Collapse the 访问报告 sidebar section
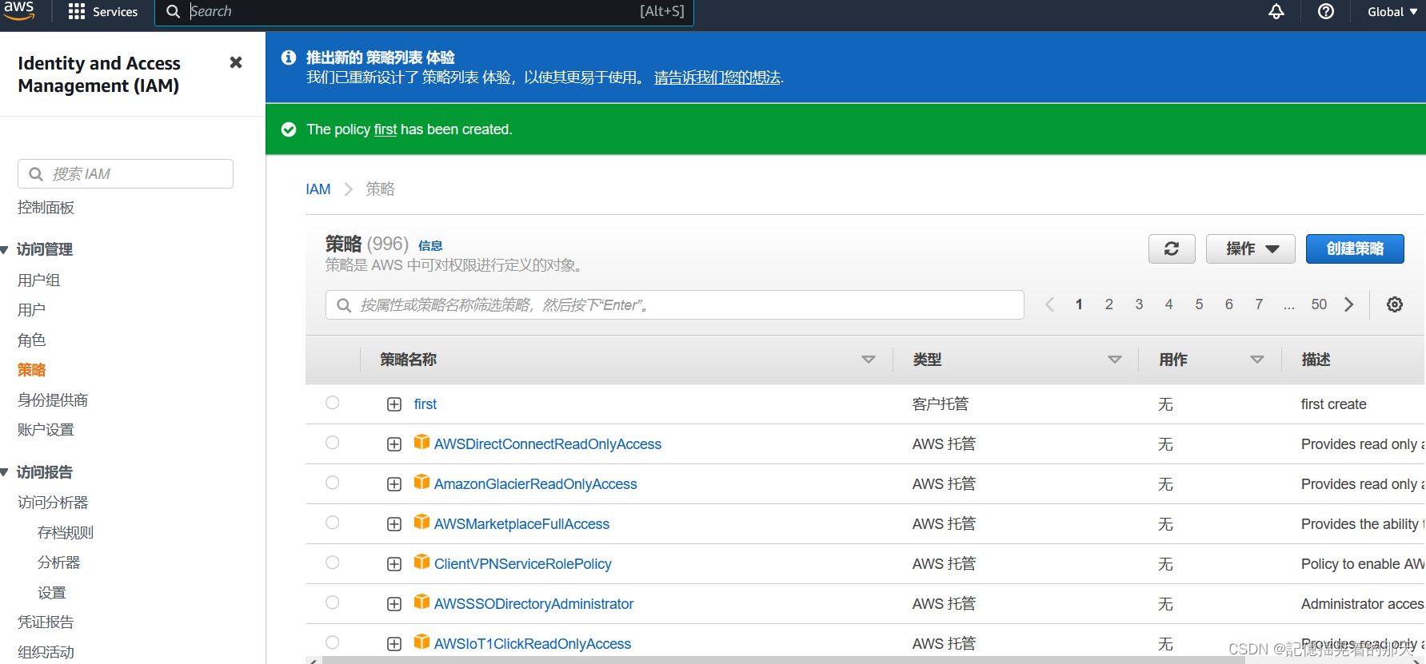The width and height of the screenshot is (1426, 664). (5, 473)
